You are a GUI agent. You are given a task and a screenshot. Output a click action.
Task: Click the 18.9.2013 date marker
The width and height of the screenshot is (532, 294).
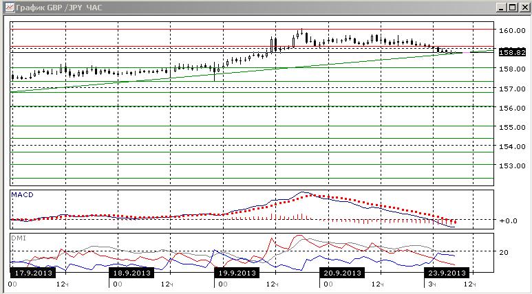(131, 273)
